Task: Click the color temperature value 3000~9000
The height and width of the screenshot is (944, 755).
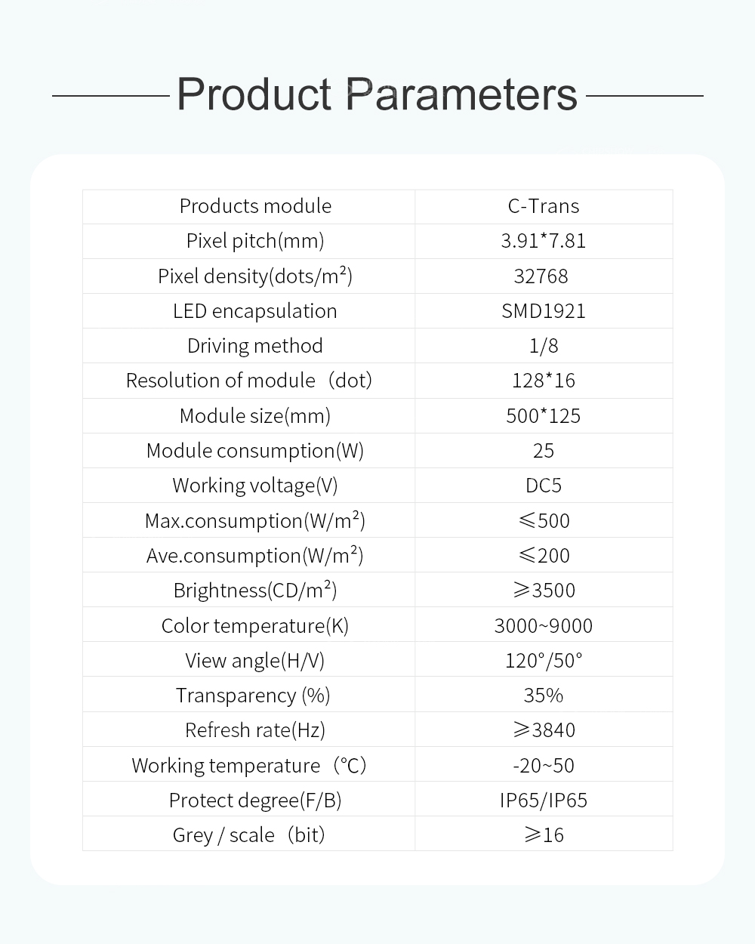Action: 544,626
